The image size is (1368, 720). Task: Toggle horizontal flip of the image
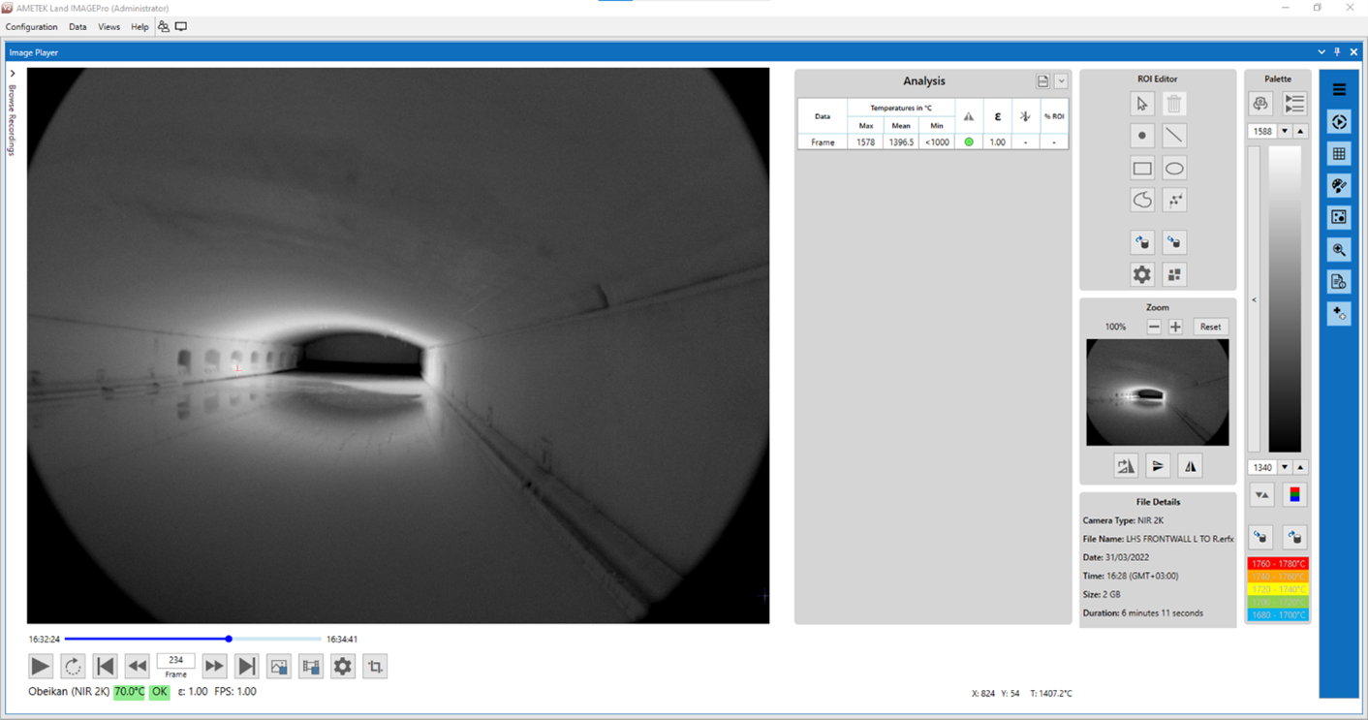point(1190,466)
